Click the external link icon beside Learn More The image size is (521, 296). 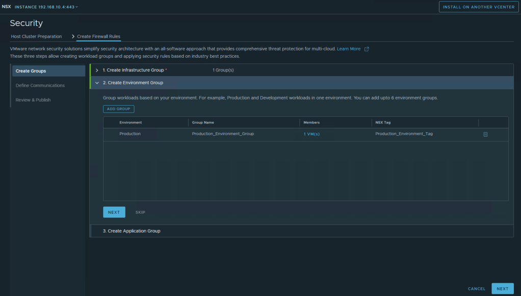point(367,49)
